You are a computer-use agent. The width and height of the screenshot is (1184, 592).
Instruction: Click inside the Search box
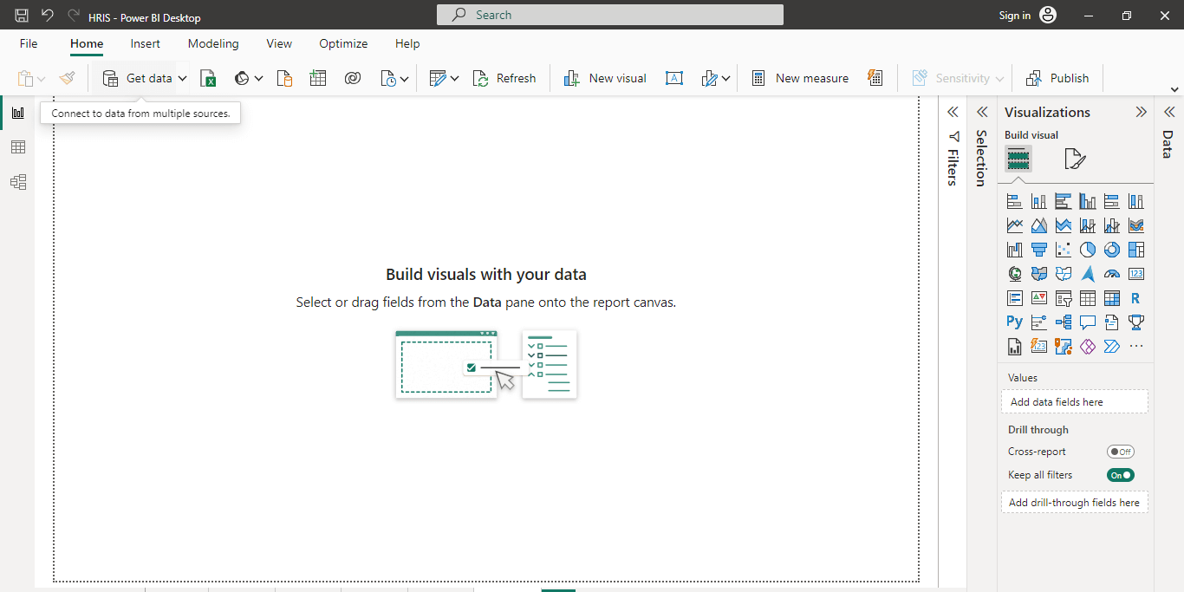(x=609, y=14)
